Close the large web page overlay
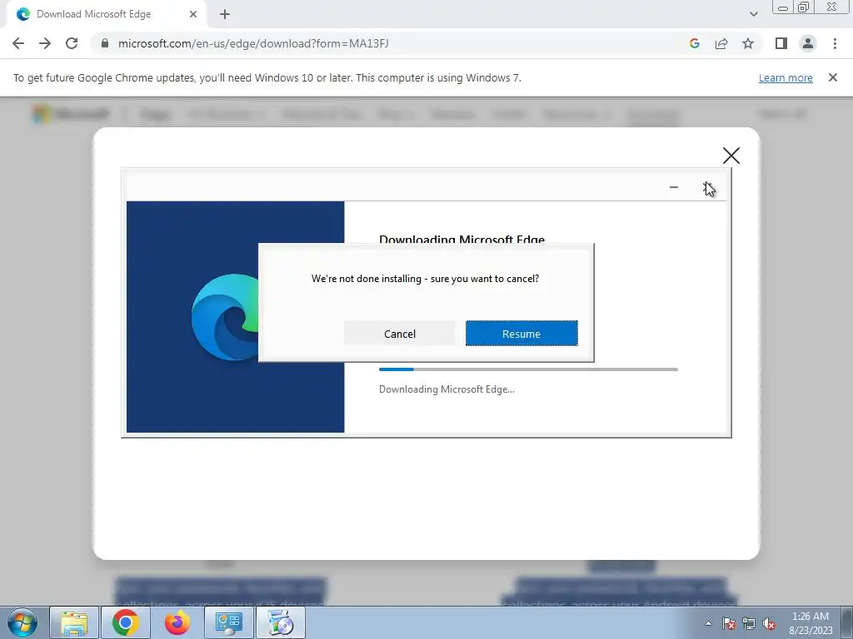 click(731, 156)
